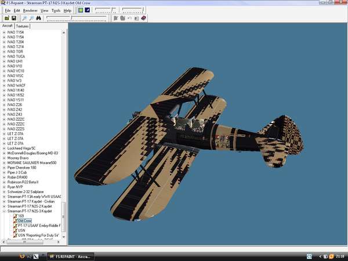Click the binoculars find icon

pos(39,18)
